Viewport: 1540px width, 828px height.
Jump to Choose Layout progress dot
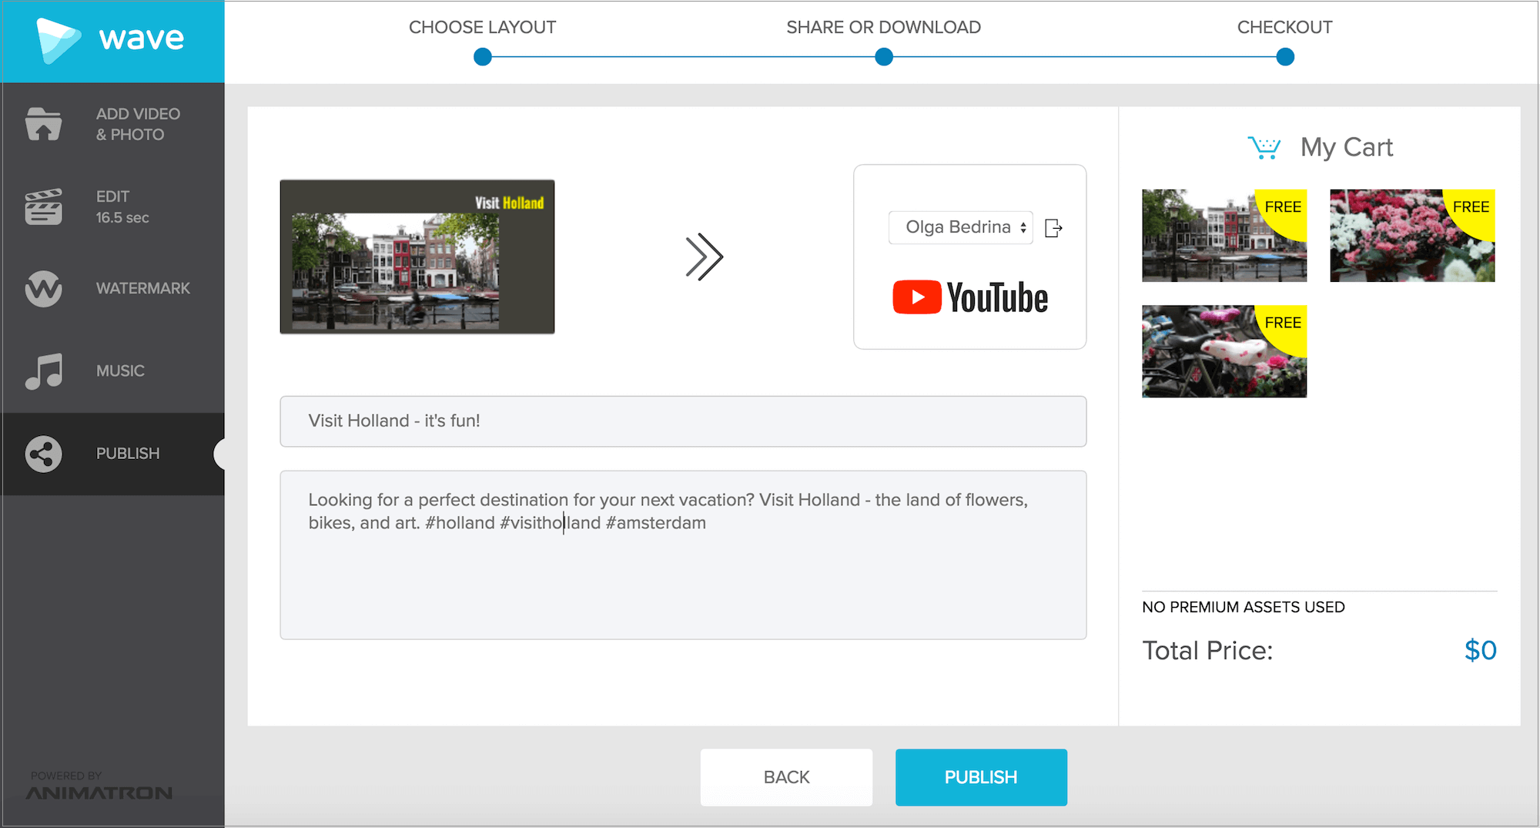coord(483,57)
